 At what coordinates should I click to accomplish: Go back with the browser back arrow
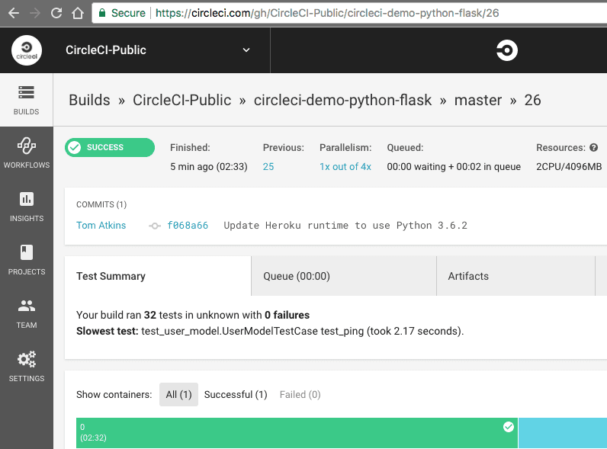[x=14, y=13]
